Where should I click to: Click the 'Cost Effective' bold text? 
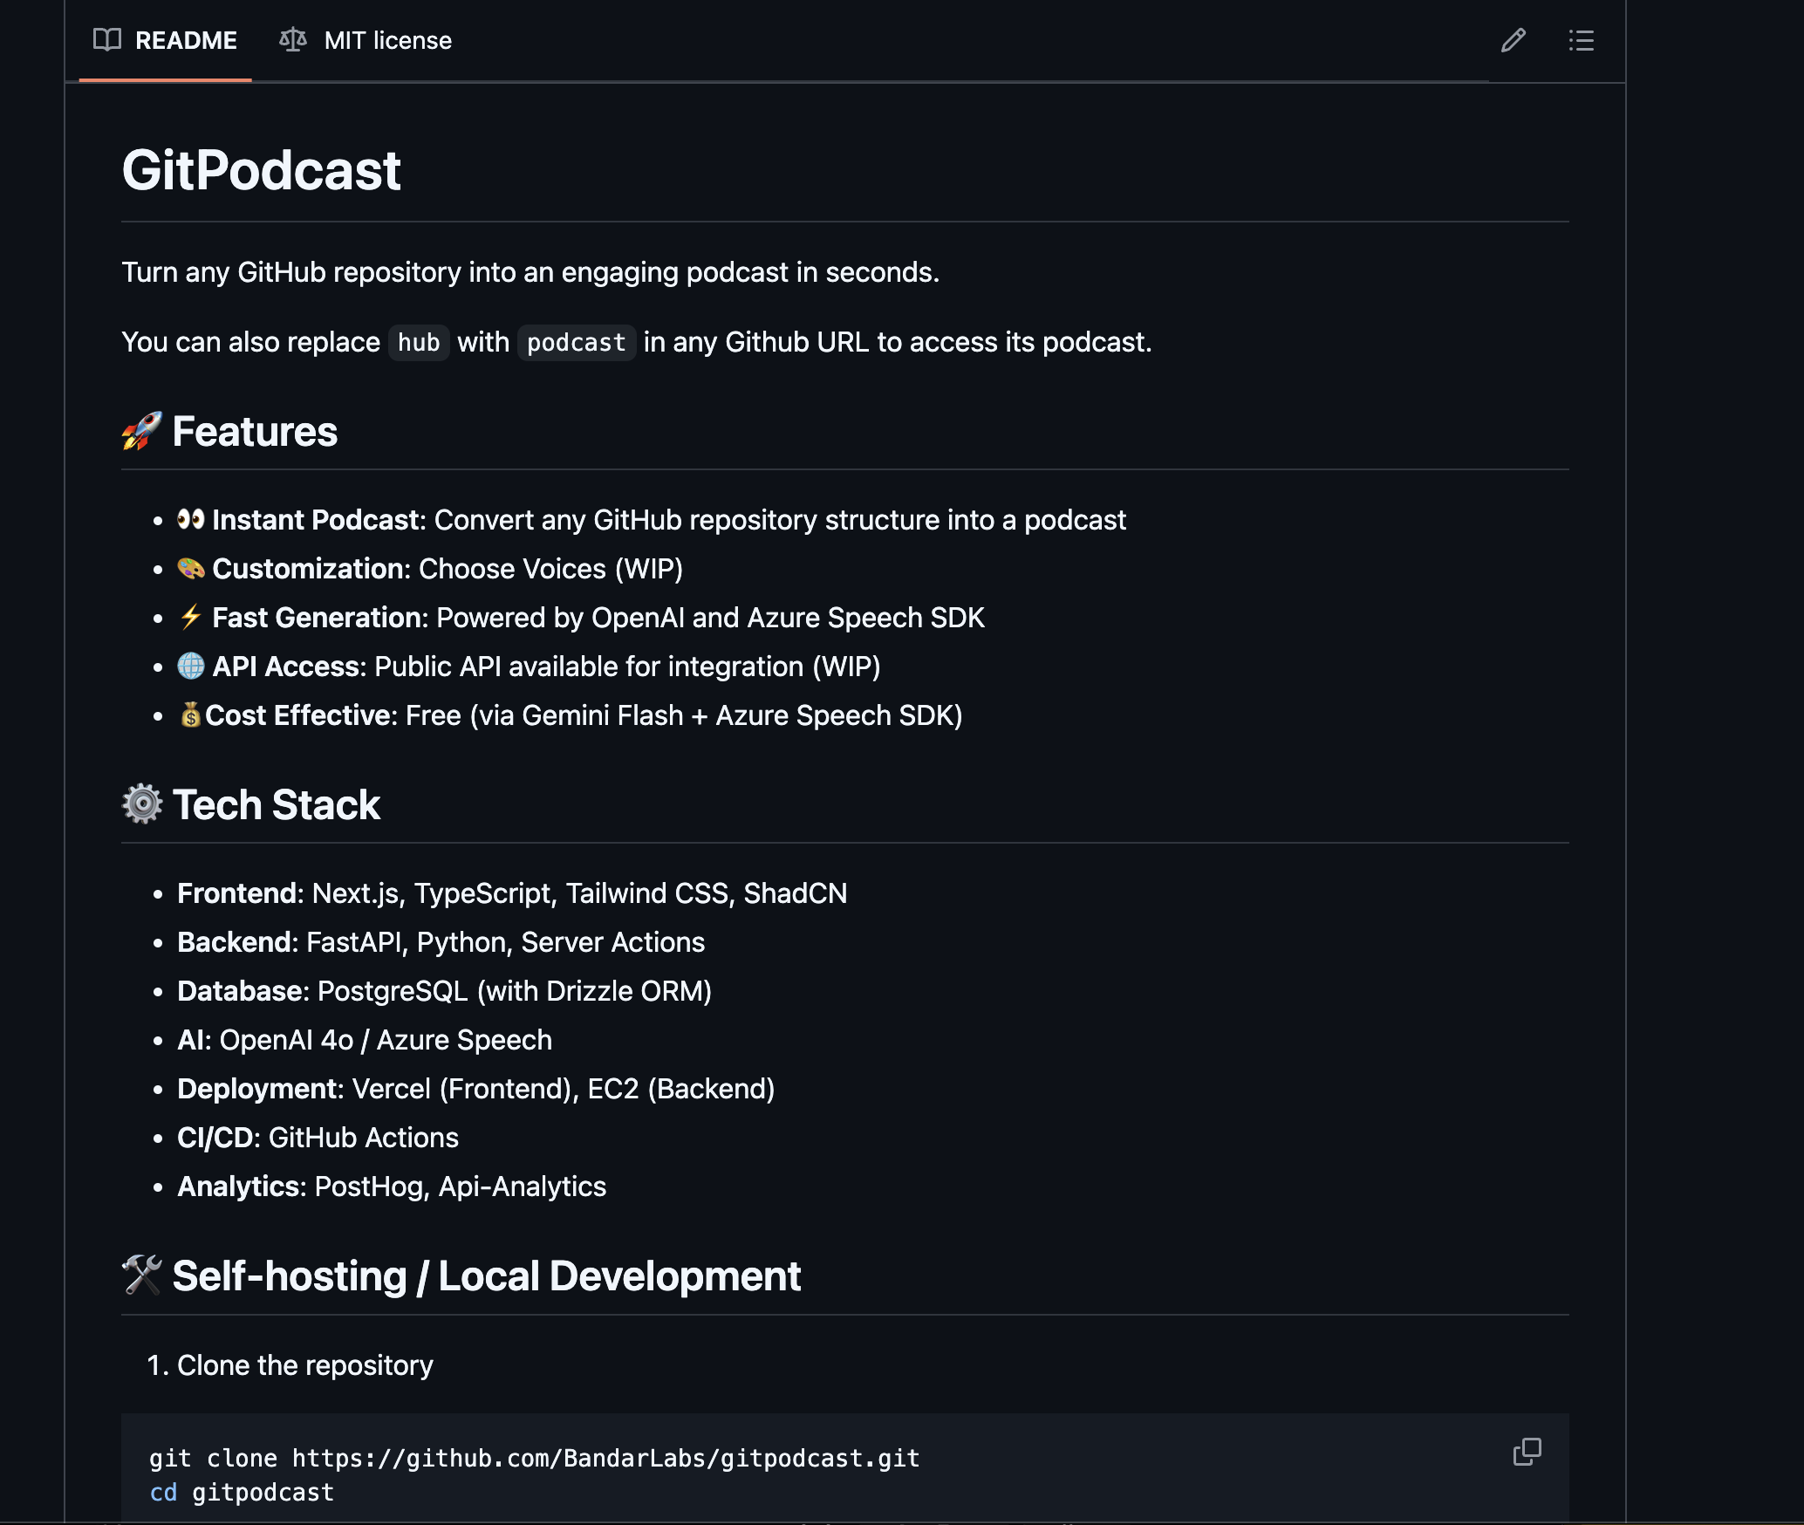point(298,715)
